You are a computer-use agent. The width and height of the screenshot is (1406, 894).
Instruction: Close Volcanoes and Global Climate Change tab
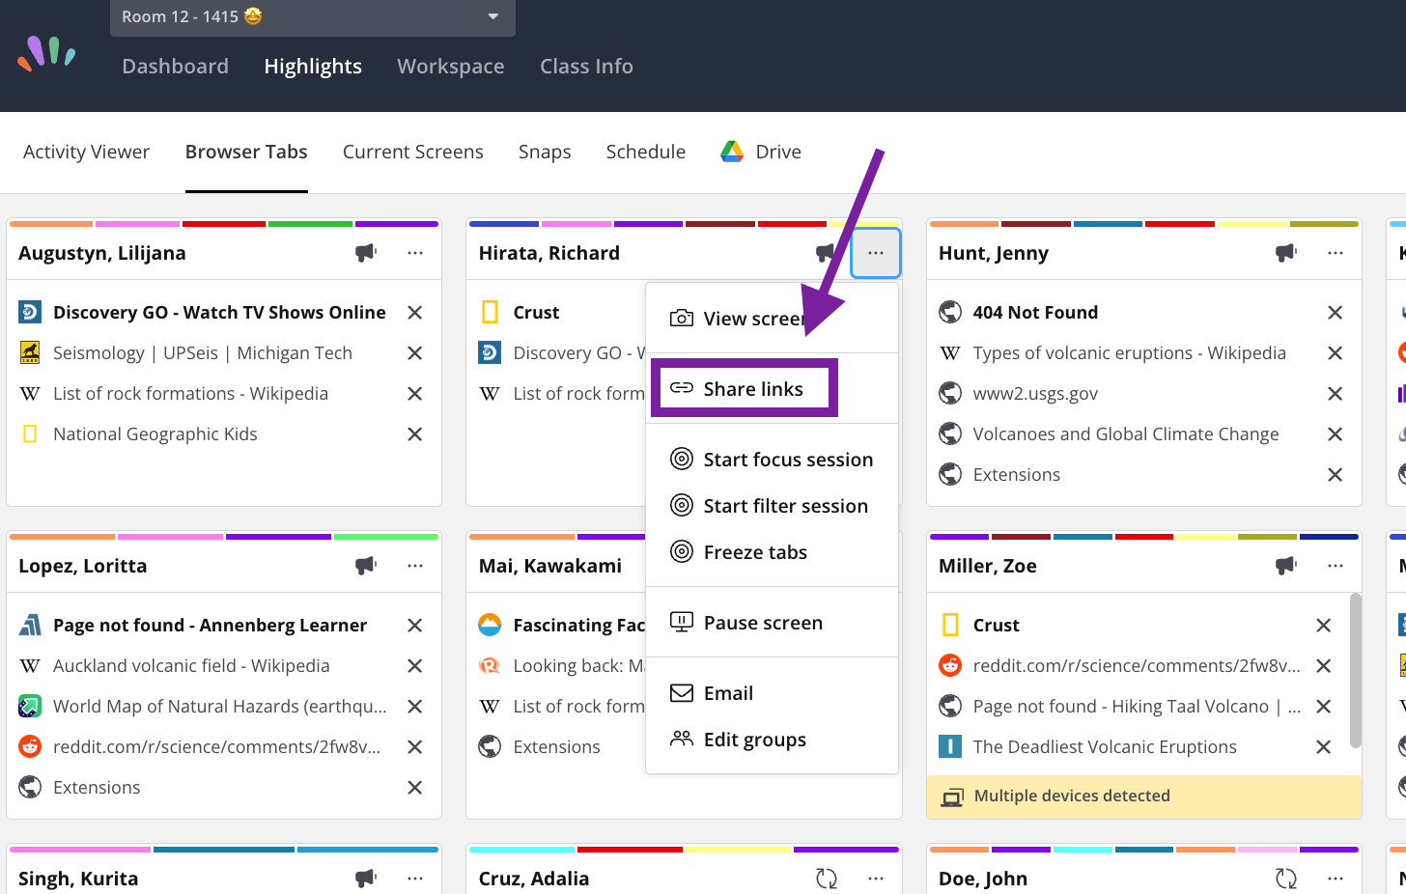pos(1336,434)
